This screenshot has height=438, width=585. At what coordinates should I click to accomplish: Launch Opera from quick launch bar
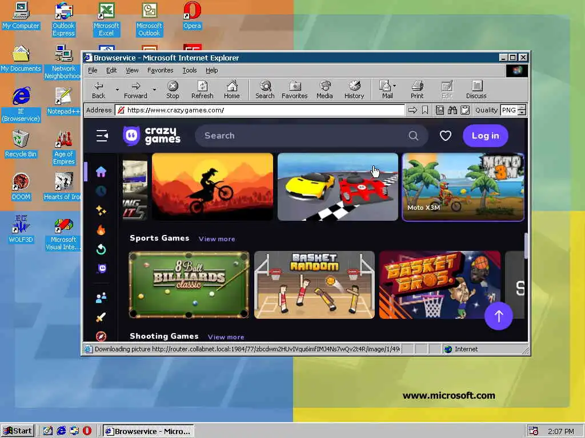point(87,431)
